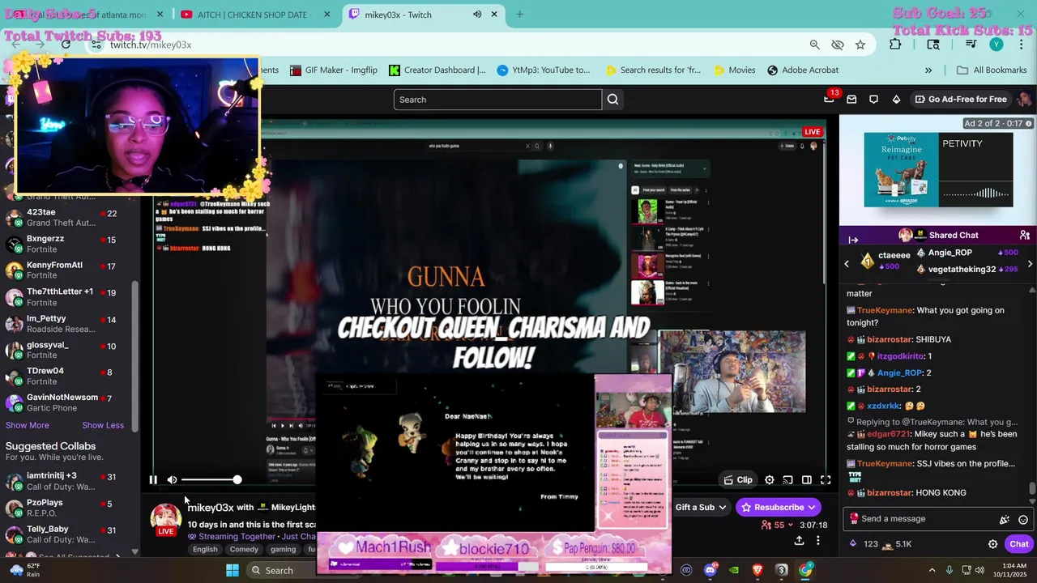Open Twitch chat bubble icon in header

[x=873, y=100]
